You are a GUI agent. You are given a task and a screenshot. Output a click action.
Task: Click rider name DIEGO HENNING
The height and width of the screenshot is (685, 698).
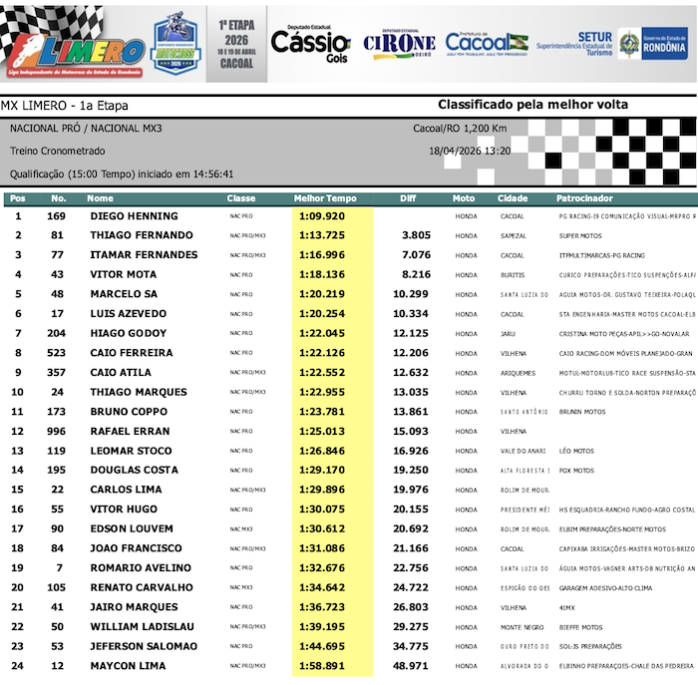134,216
